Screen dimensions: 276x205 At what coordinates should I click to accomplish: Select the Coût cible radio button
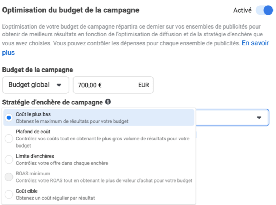click(x=9, y=194)
